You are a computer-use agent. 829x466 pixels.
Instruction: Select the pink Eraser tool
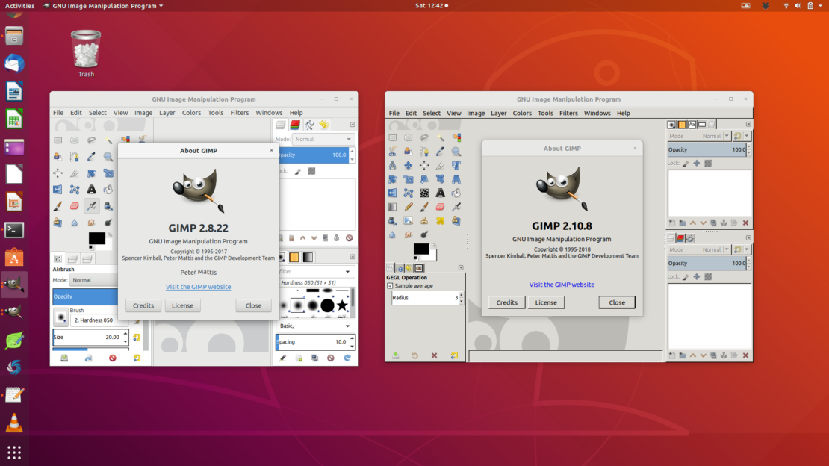tap(75, 205)
